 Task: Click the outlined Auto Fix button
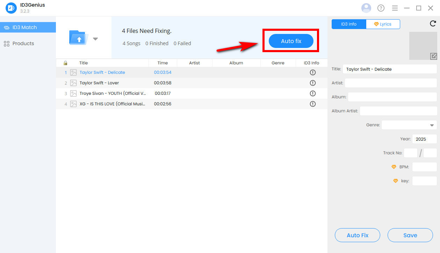coord(358,235)
